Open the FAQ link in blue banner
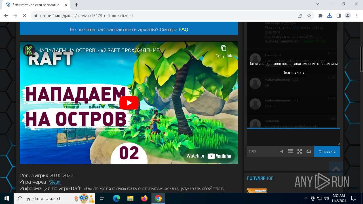Screen dimensions: 363x204 tap(183, 29)
